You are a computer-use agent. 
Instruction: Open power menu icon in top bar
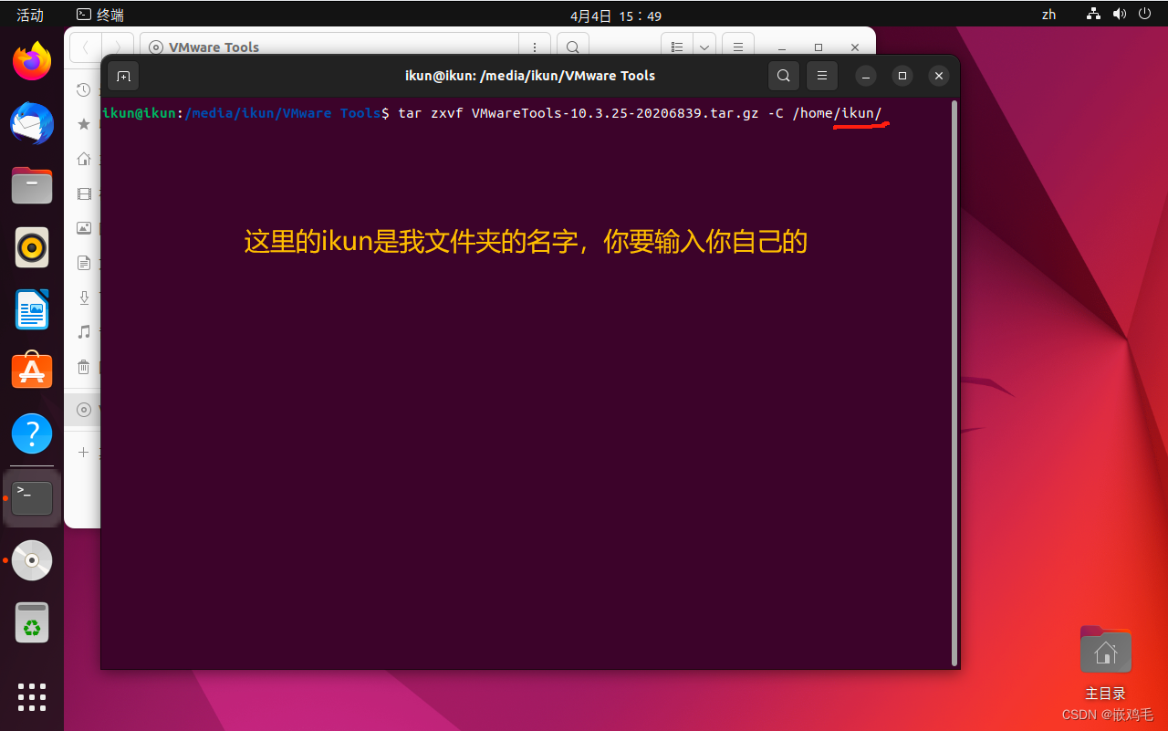(1144, 14)
